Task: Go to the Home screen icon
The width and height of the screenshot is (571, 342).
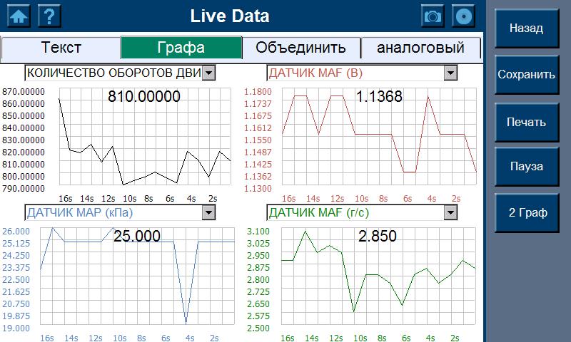Action: click(19, 16)
